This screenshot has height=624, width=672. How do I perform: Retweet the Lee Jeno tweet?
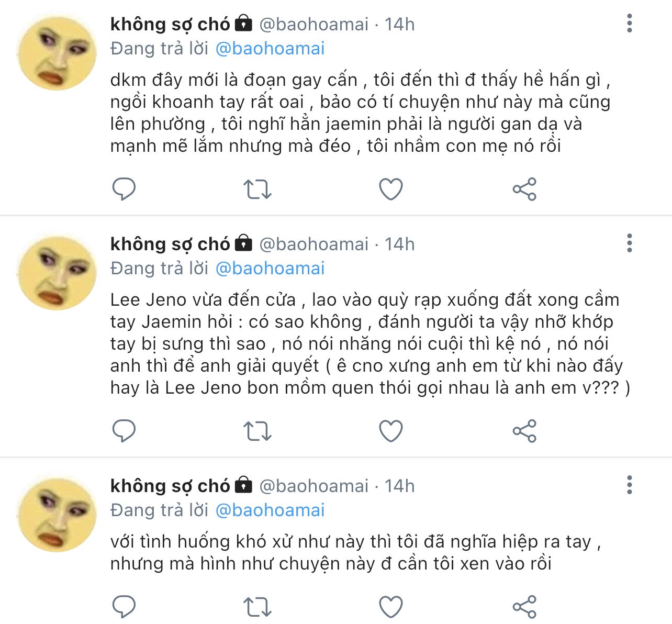tap(257, 431)
